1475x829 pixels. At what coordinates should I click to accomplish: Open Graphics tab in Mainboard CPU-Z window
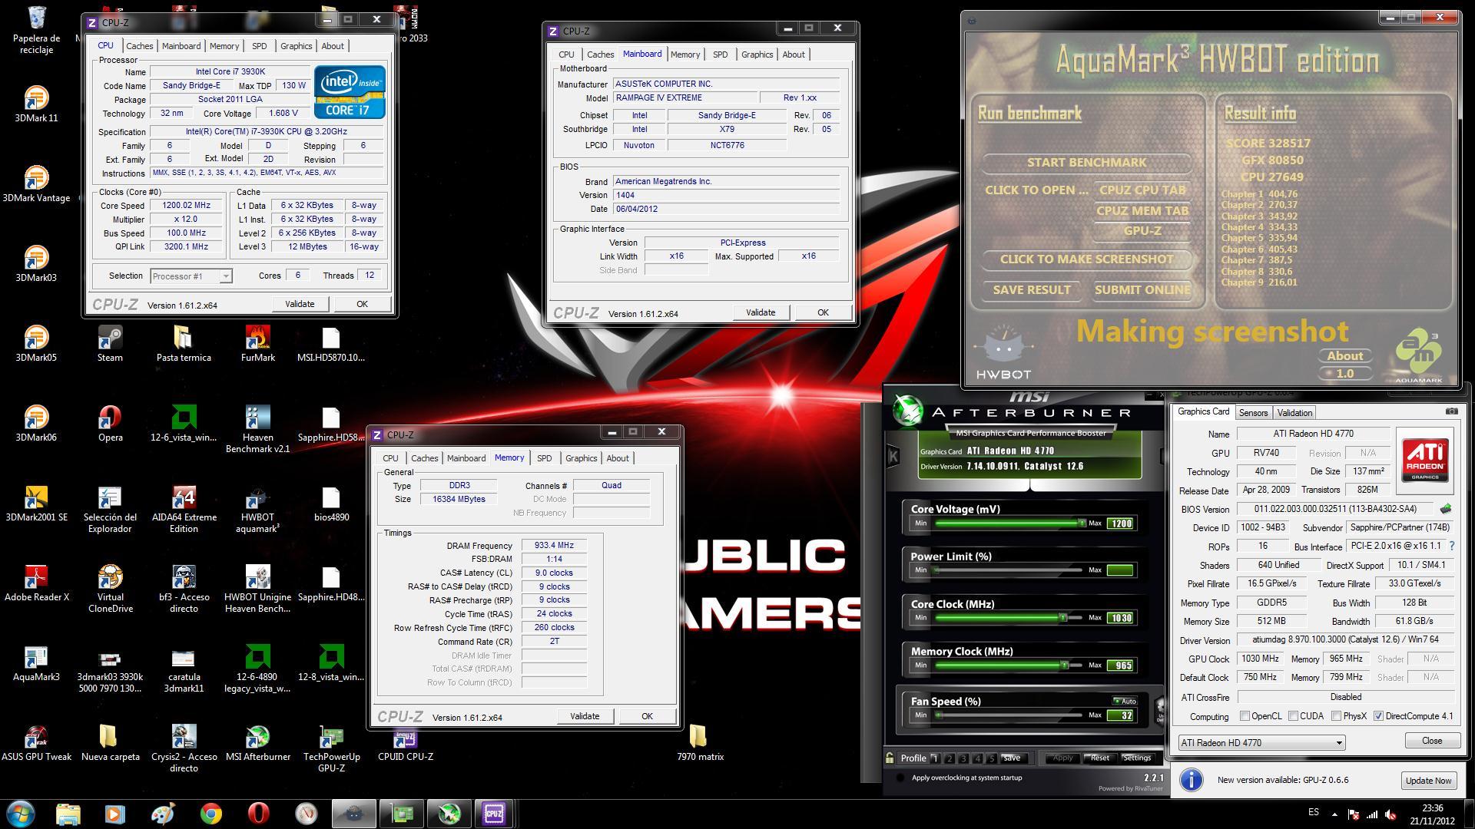coord(757,54)
